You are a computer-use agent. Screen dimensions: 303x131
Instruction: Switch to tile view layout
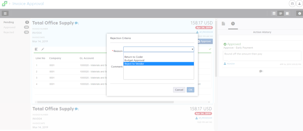click(x=287, y=13)
